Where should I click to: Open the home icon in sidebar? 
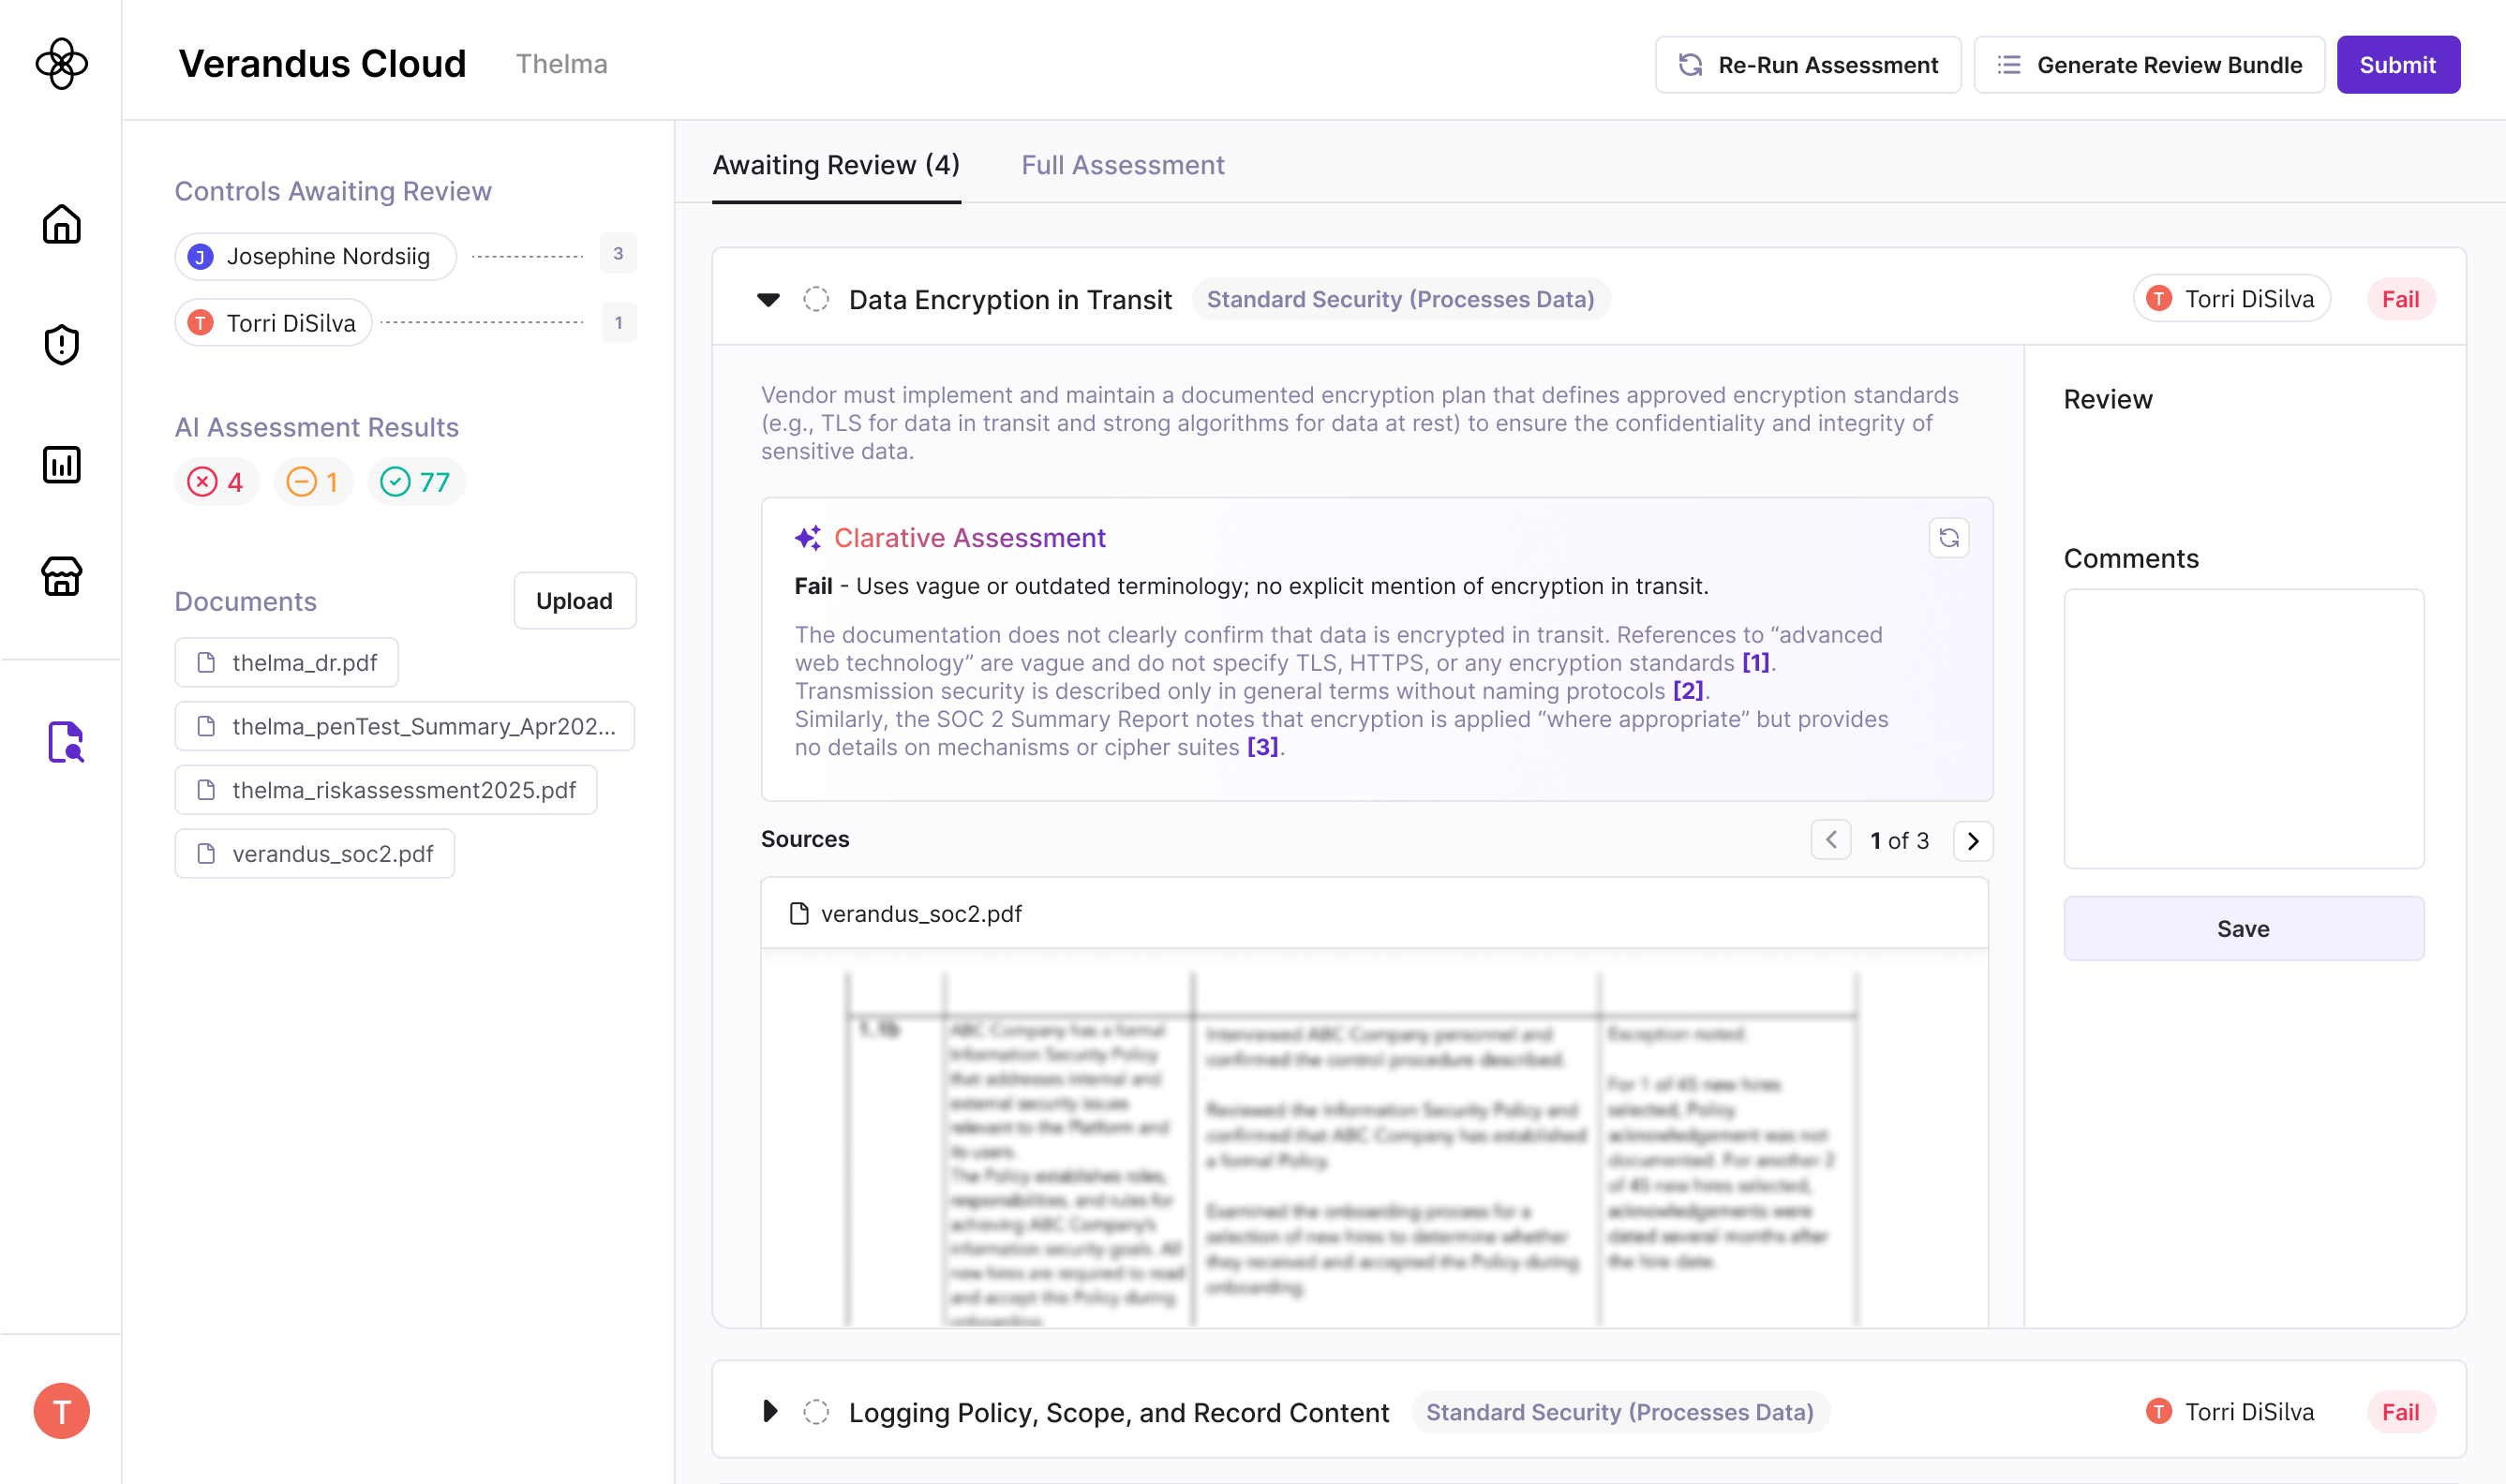point(61,224)
